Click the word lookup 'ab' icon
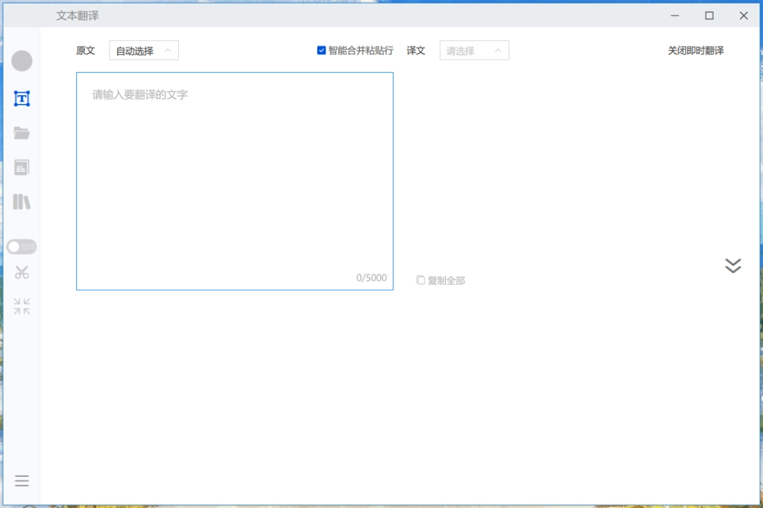The width and height of the screenshot is (763, 508). point(22,167)
